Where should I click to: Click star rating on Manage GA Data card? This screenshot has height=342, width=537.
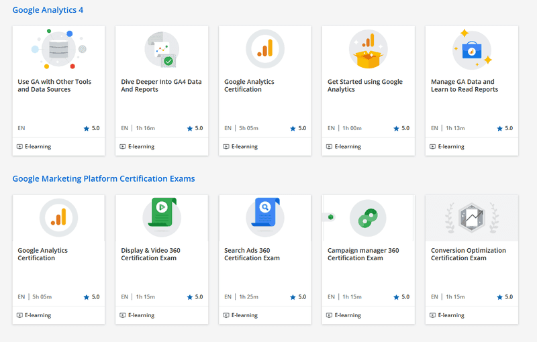click(505, 128)
